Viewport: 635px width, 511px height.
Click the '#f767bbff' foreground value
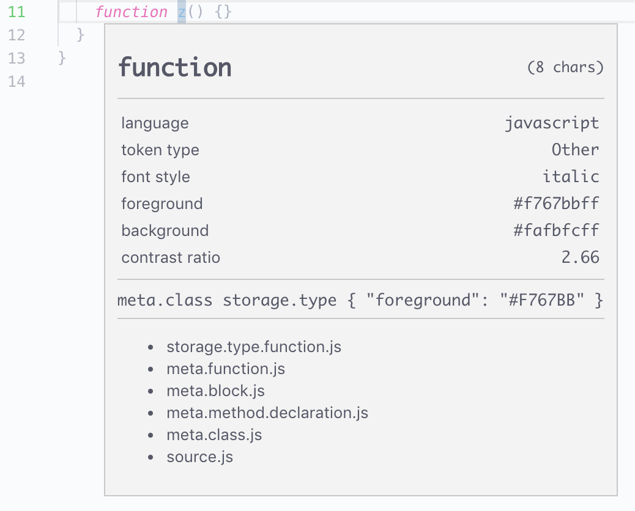coord(557,204)
